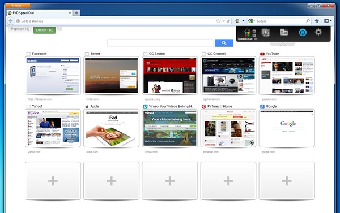The height and width of the screenshot is (213, 340).
Task: Click magnifier in Google toolbar search box
Action: coord(308,21)
